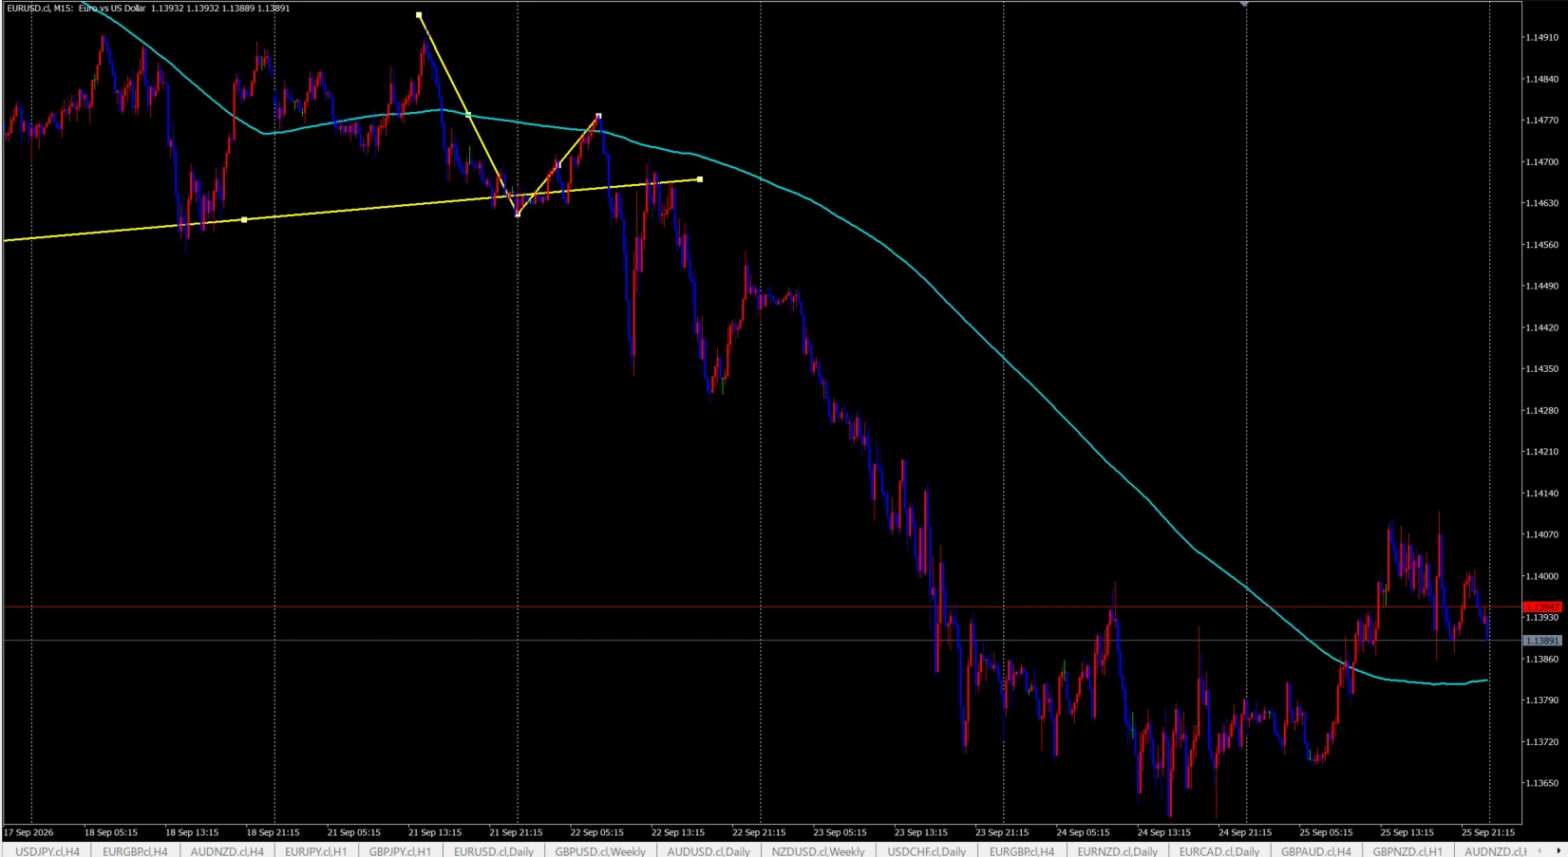Open the GBPUSD.cl,Weekly chart tab

(x=600, y=850)
